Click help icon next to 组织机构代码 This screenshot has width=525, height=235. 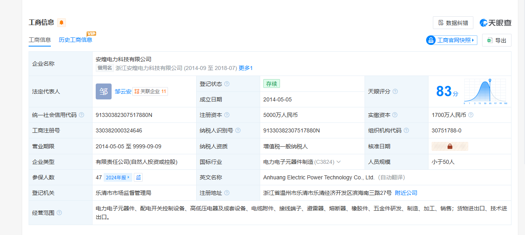click(406, 130)
